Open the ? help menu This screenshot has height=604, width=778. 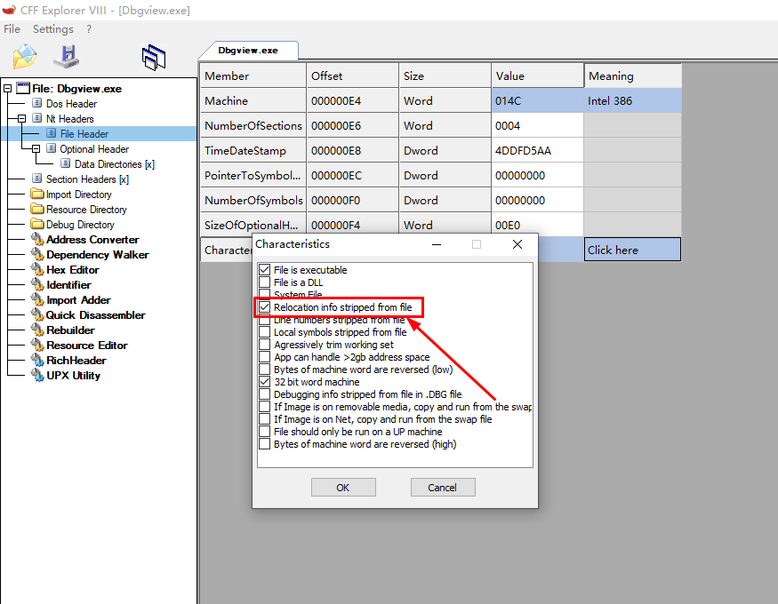click(x=89, y=29)
